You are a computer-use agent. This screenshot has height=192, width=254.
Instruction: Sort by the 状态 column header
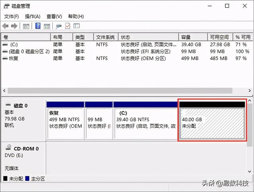(x=148, y=37)
